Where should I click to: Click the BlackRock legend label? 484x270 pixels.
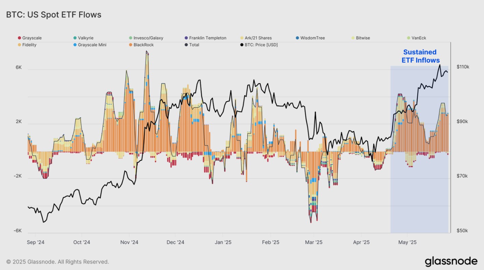(x=143, y=45)
